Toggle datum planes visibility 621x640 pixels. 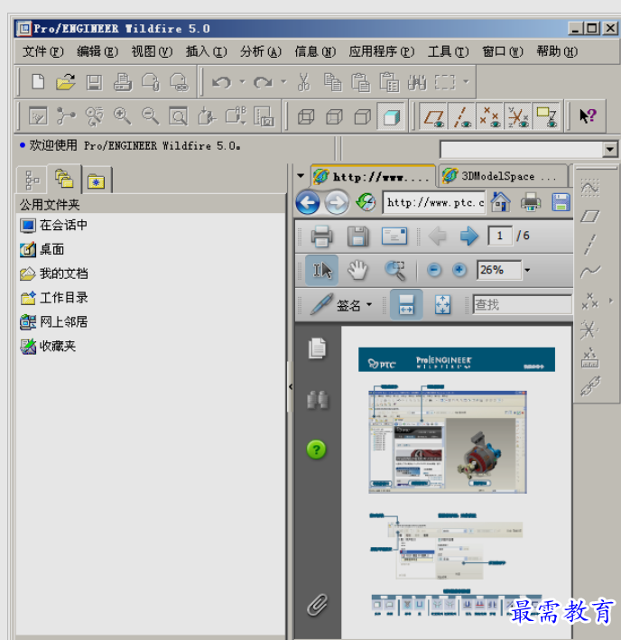pyautogui.click(x=433, y=116)
